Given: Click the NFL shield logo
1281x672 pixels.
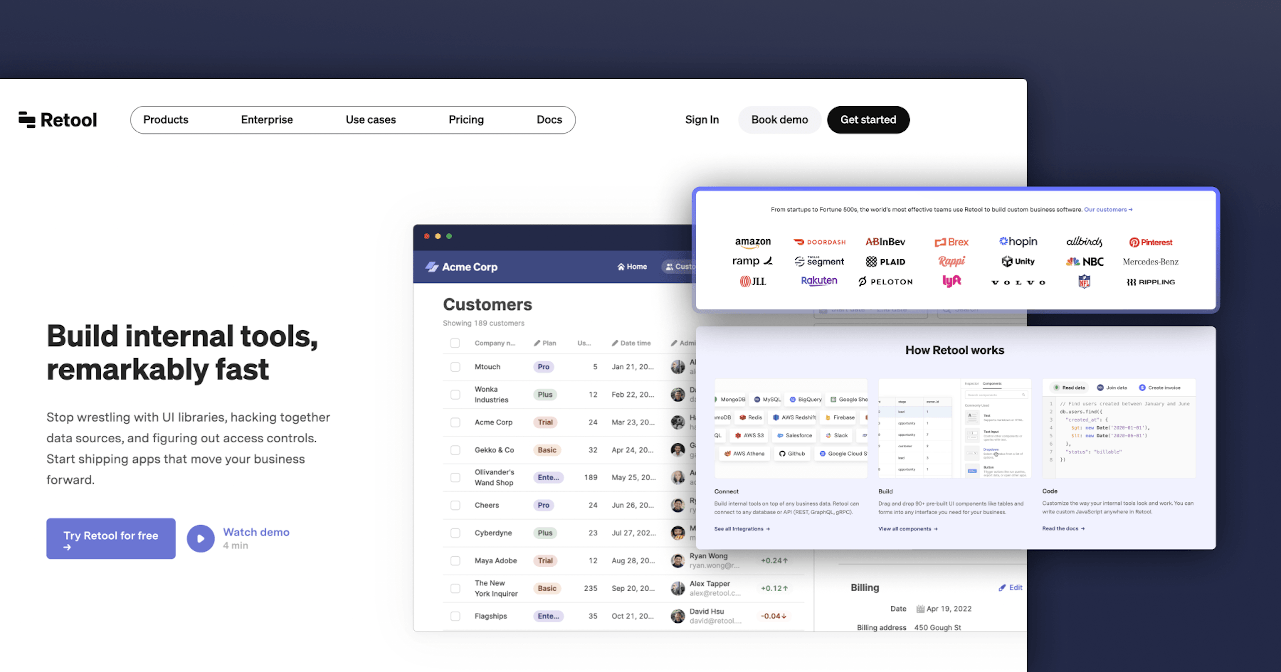Looking at the screenshot, I should (1084, 281).
